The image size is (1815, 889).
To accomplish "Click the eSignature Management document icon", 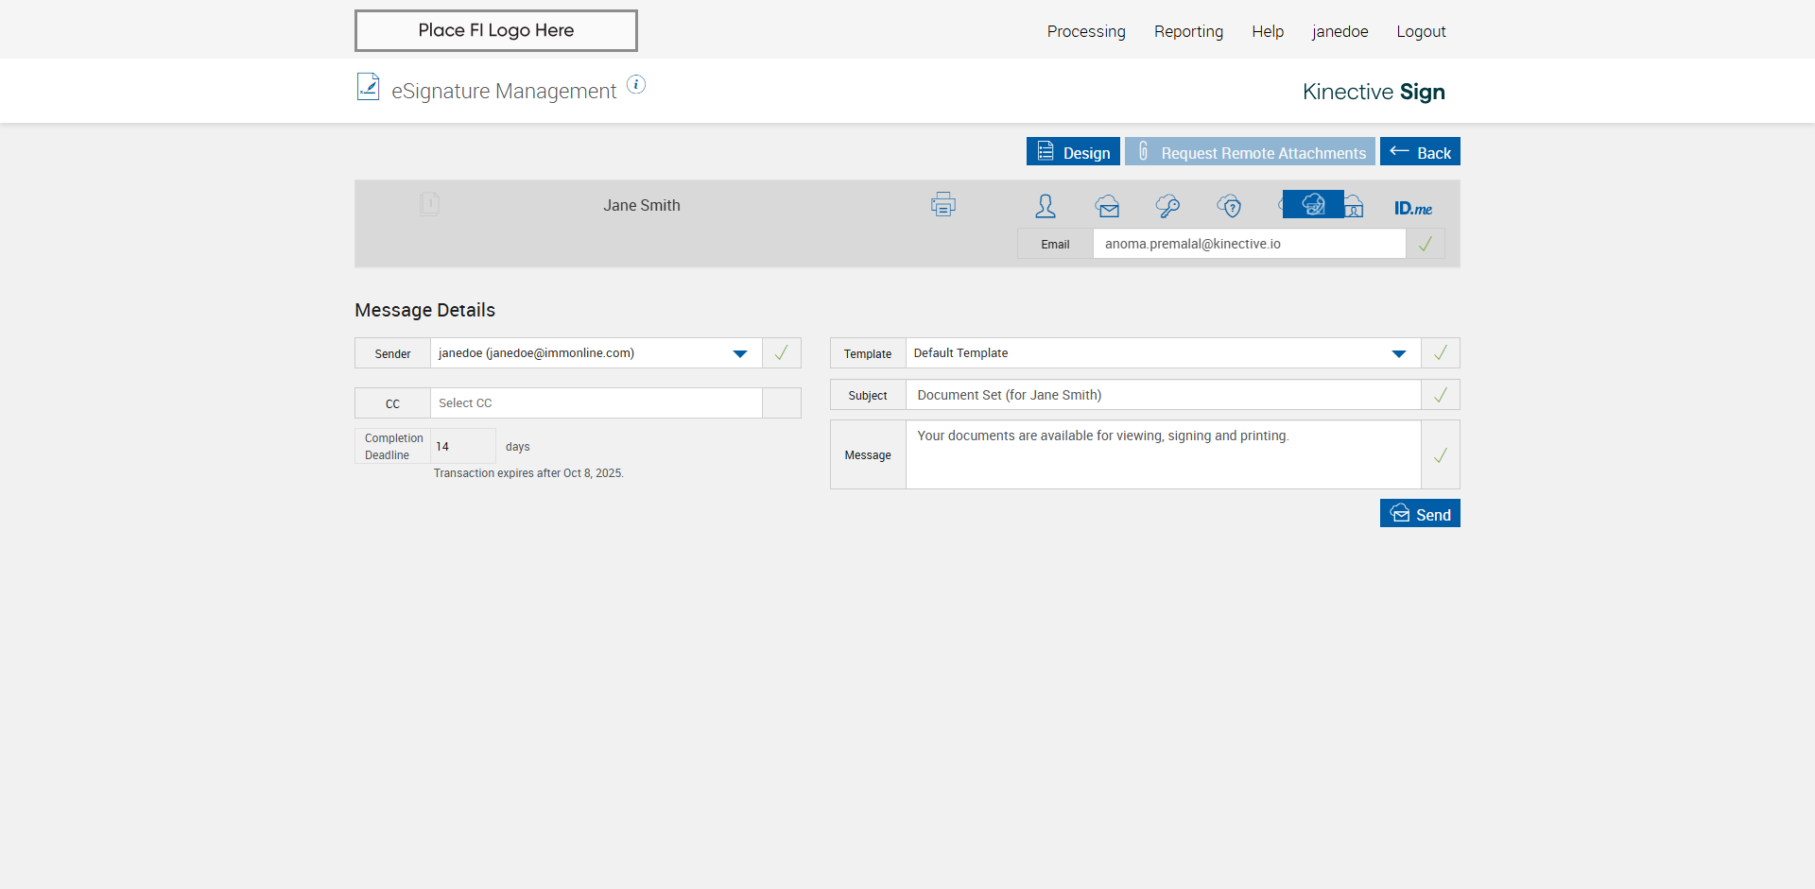I will coord(368,87).
